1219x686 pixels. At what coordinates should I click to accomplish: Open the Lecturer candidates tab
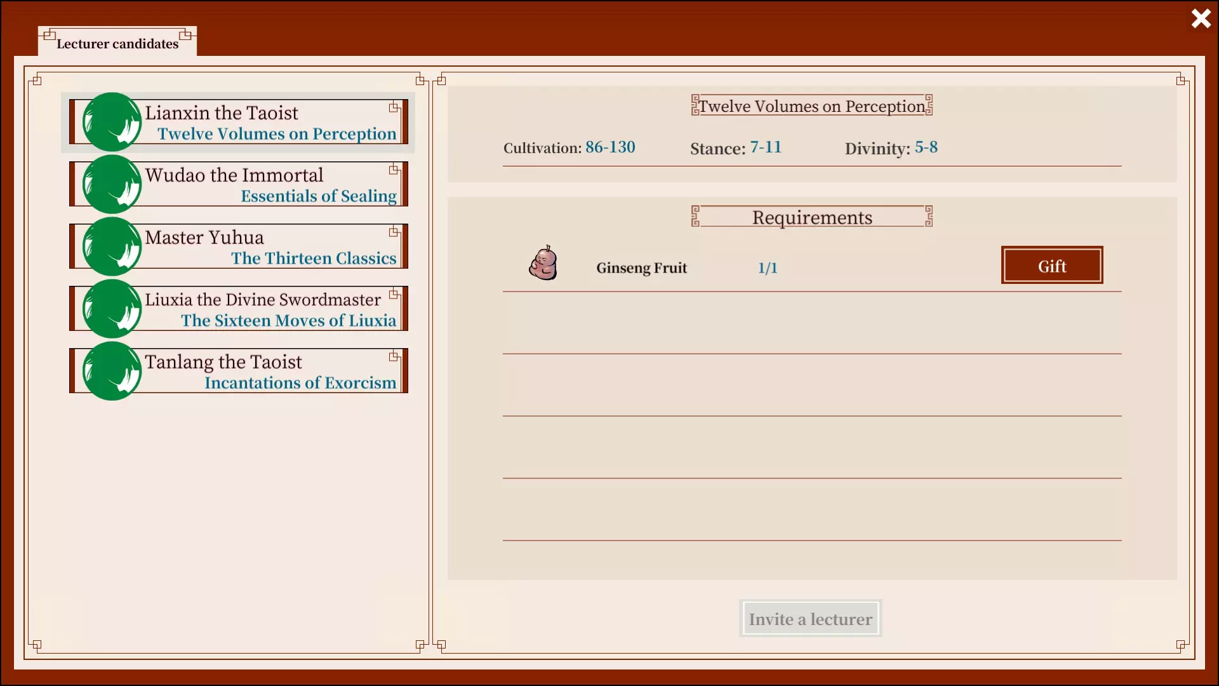click(x=117, y=43)
